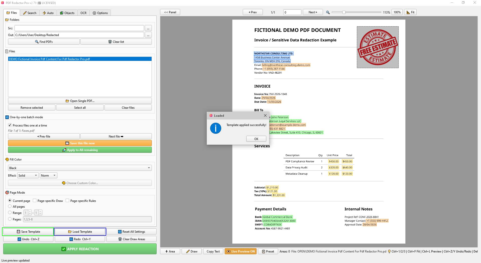The image size is (481, 263).
Task: Open the Auto tab
Action: 48,13
